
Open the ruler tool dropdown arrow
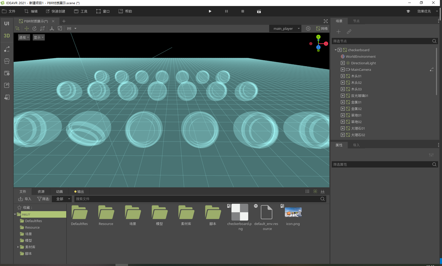click(x=75, y=28)
